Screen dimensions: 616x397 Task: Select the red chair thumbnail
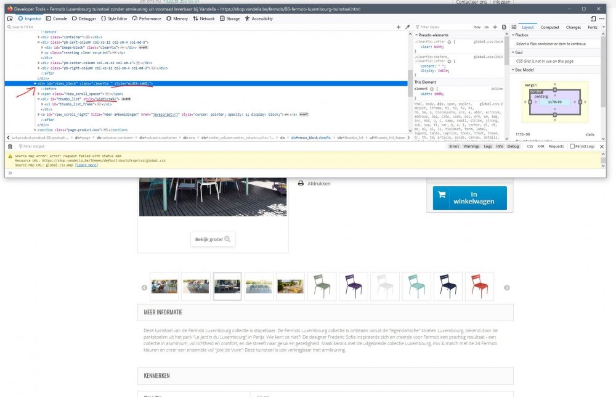479,286
